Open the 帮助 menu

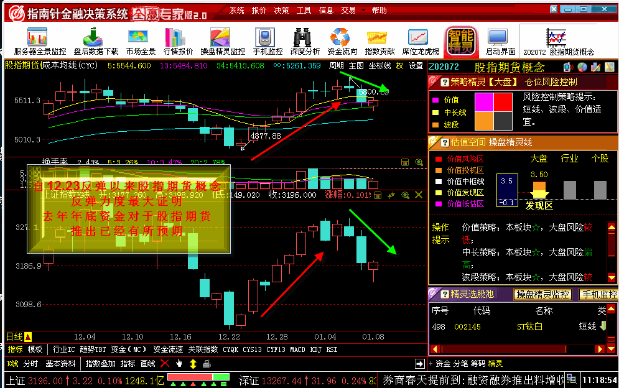click(379, 11)
